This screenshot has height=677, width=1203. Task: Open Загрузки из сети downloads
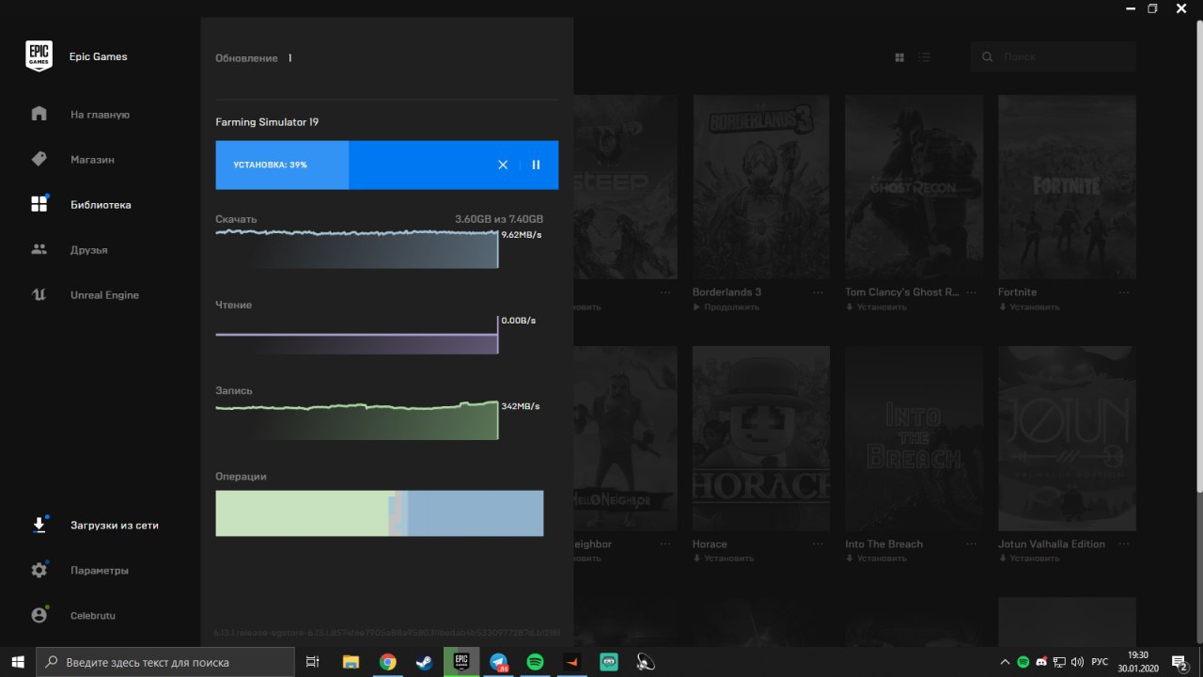pos(114,526)
